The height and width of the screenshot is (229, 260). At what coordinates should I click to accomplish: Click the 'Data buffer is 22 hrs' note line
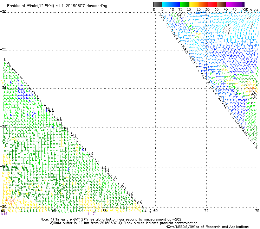point(124,223)
